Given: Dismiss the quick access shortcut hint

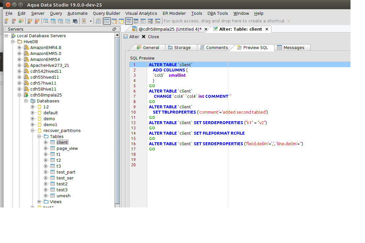Looking at the screenshot, I should (x=289, y=21).
